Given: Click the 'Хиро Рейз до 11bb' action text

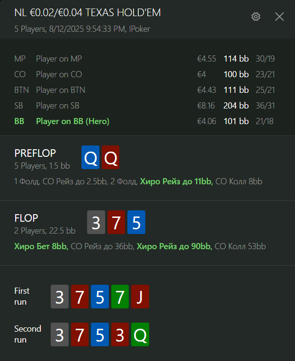Looking at the screenshot, I should pyautogui.click(x=177, y=181).
